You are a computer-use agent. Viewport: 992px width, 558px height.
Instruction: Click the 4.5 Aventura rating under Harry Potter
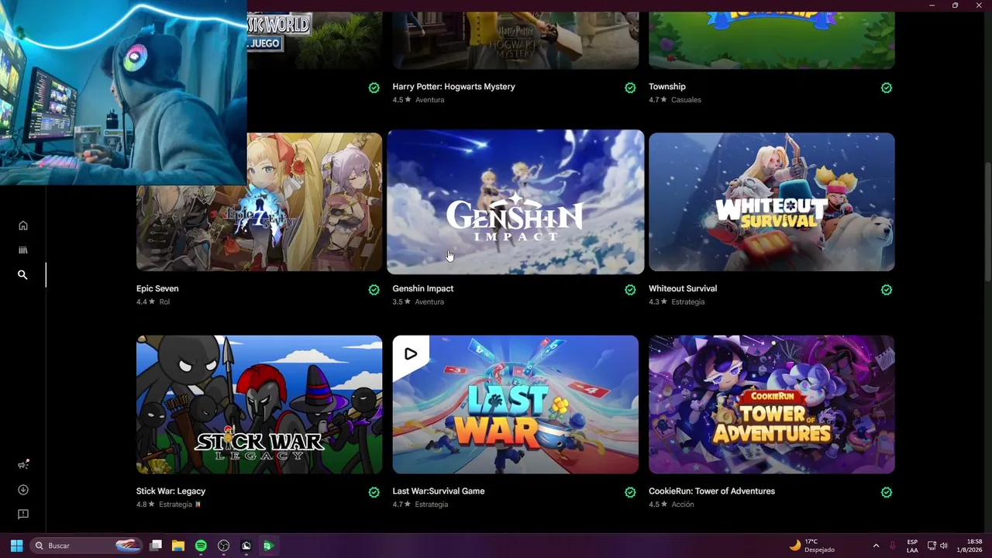pos(418,99)
